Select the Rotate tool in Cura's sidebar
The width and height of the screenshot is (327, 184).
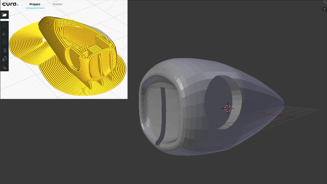click(x=4, y=42)
